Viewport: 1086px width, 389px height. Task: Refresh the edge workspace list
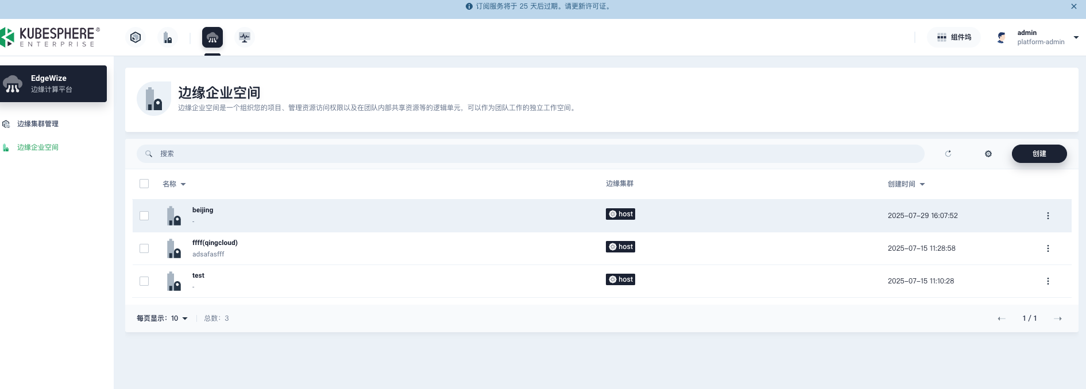(948, 154)
